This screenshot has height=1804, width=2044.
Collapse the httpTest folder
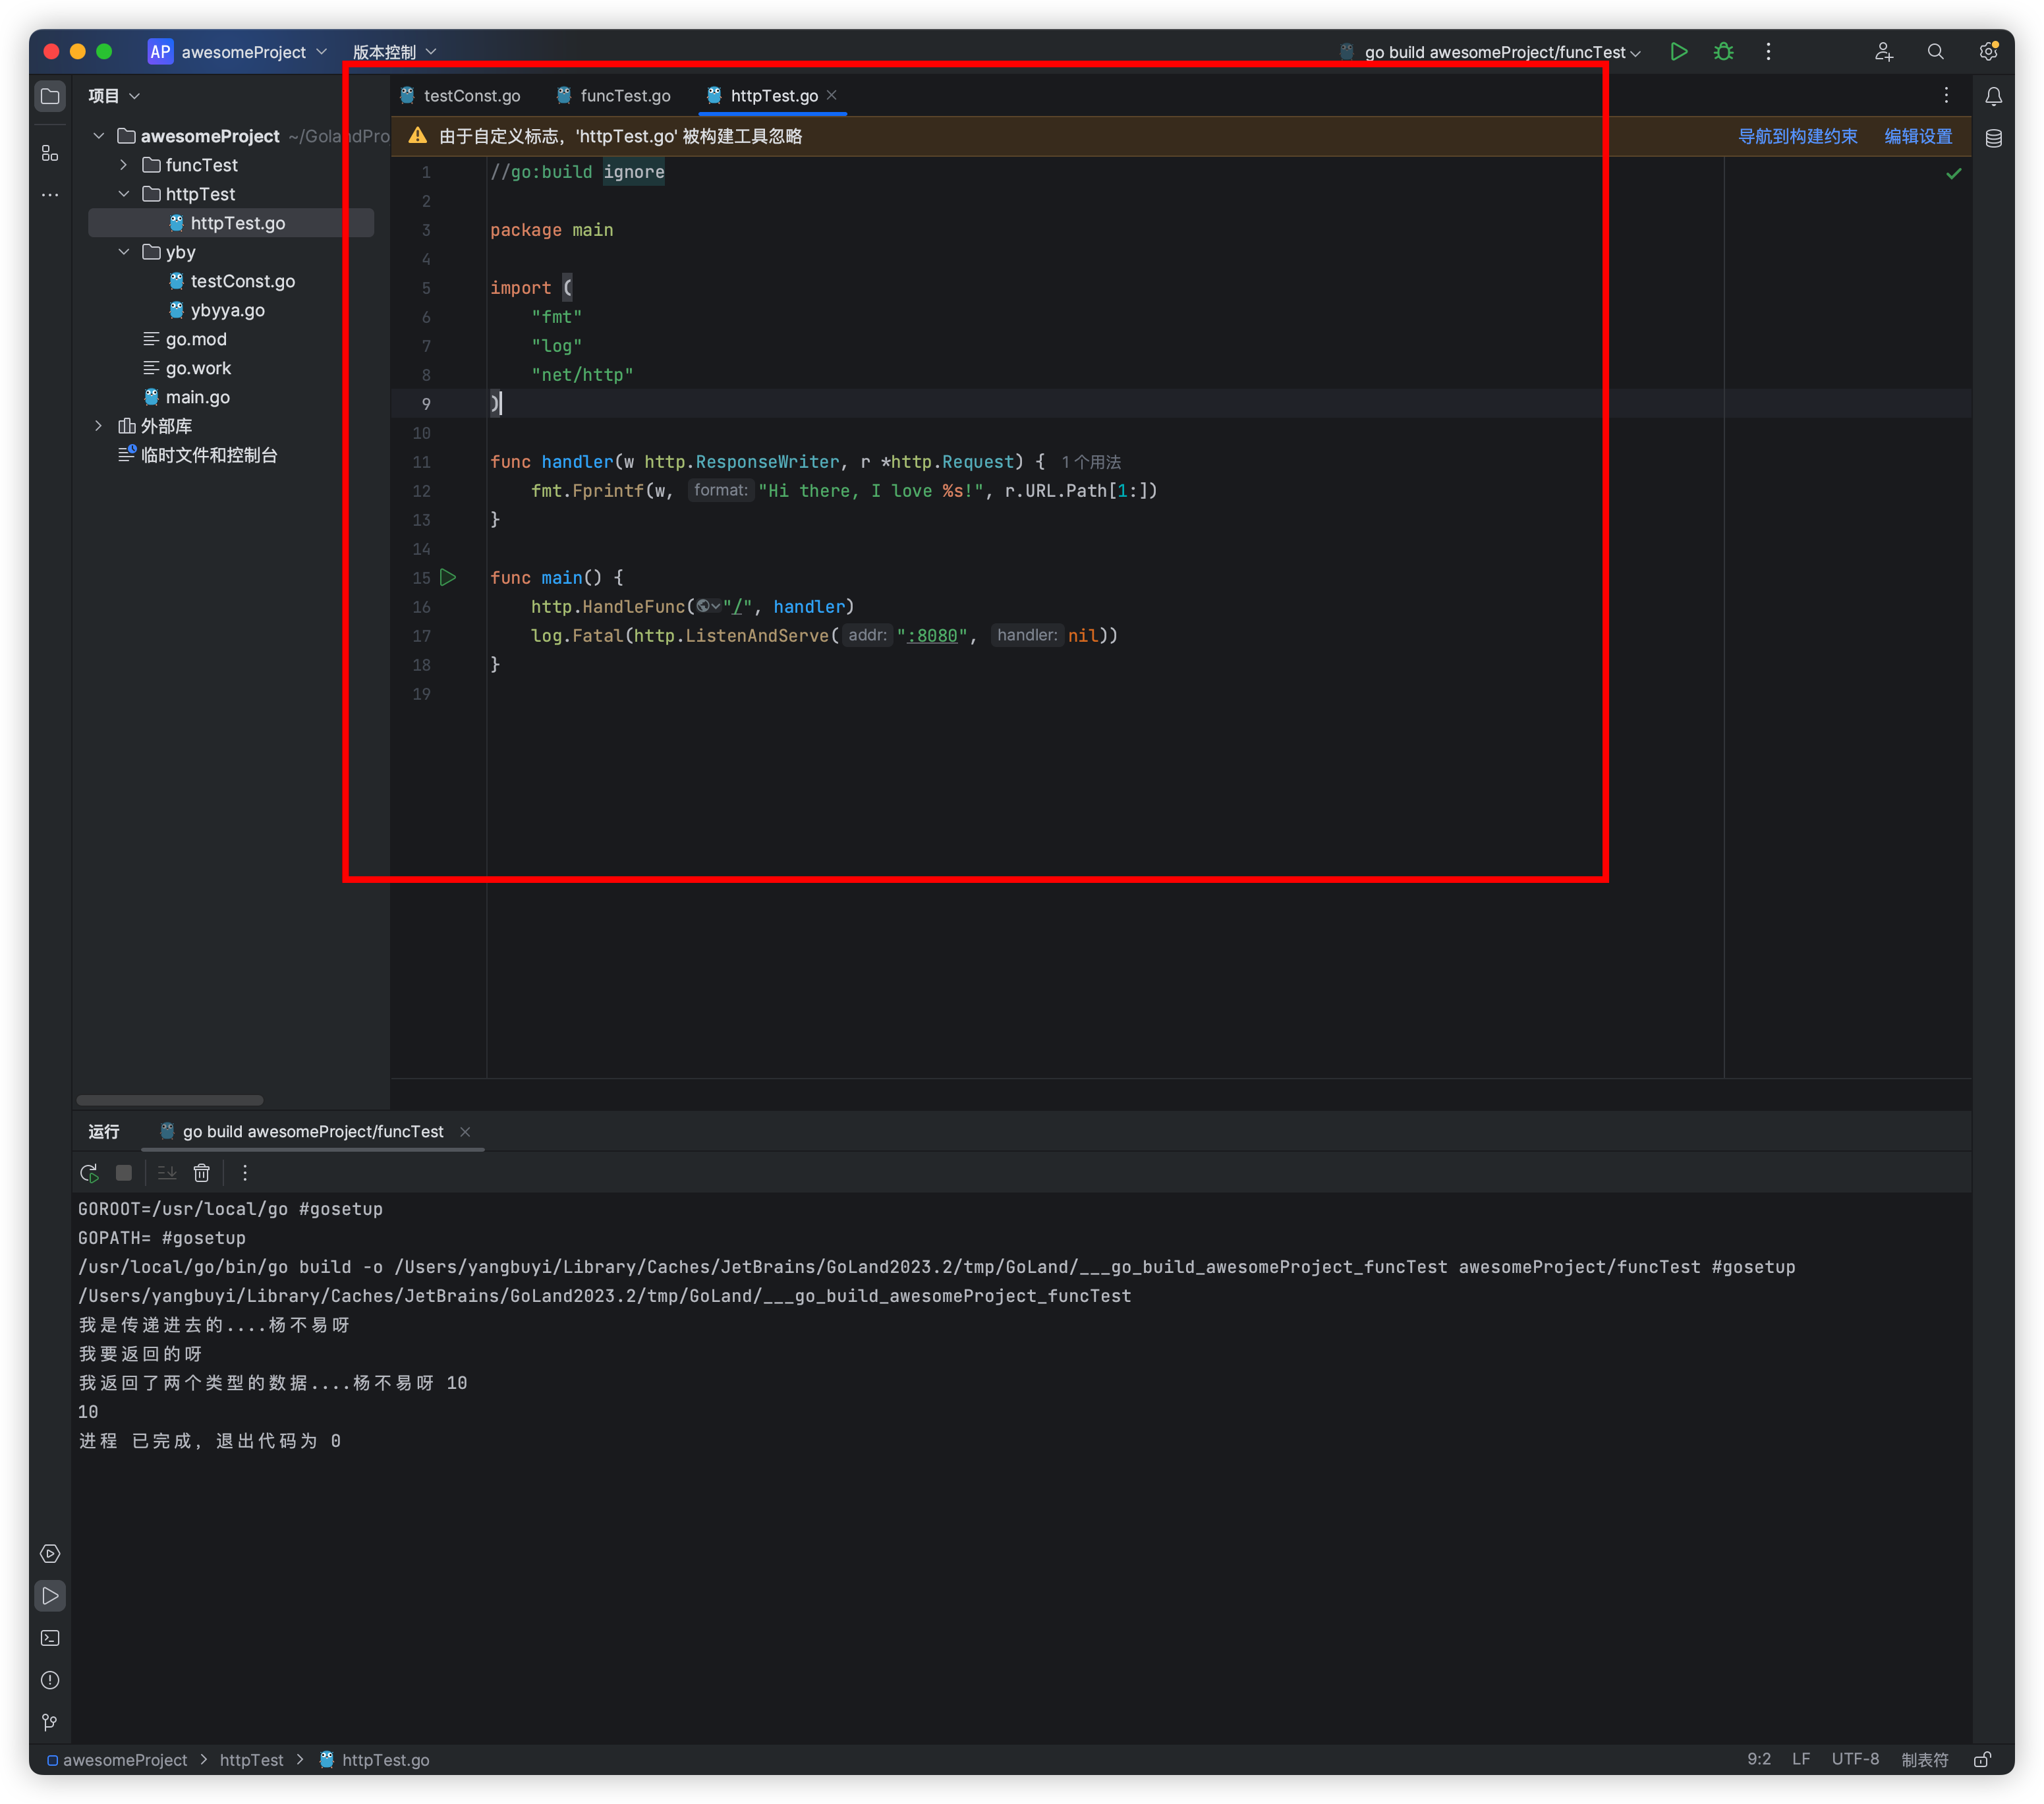[x=124, y=194]
